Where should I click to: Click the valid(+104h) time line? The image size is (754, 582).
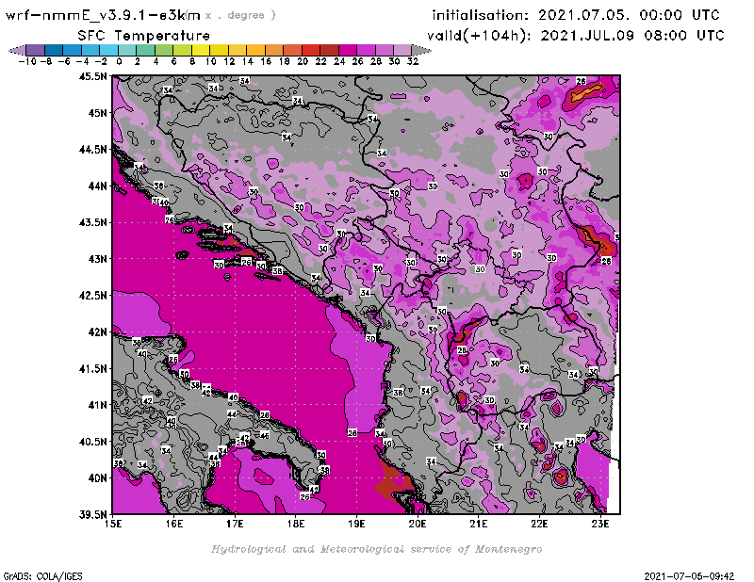click(x=576, y=36)
